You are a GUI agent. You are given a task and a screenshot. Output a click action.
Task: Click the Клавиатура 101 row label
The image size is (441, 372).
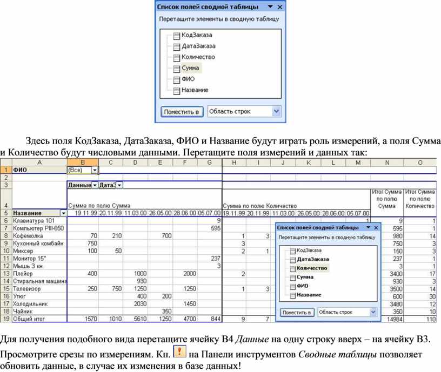(x=34, y=221)
